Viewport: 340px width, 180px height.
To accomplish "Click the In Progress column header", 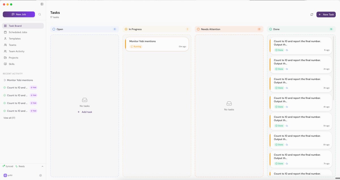I will [157, 29].
